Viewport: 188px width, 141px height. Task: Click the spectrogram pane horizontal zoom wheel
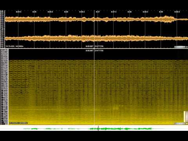point(180,123)
